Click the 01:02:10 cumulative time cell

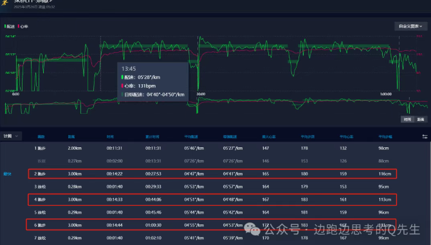pos(153,238)
